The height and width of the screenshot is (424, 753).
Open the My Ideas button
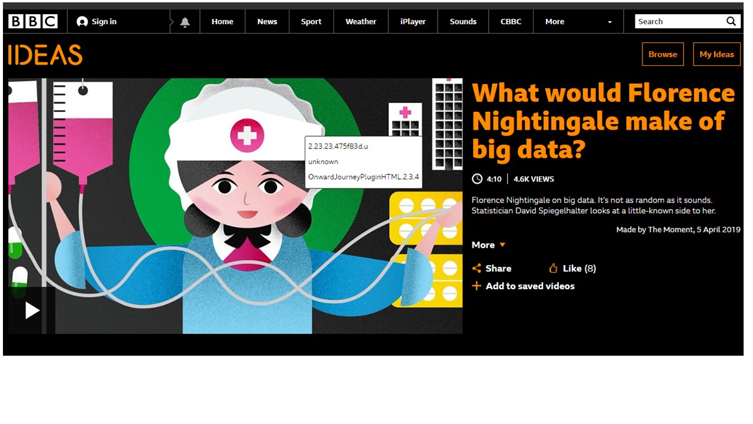(x=717, y=54)
